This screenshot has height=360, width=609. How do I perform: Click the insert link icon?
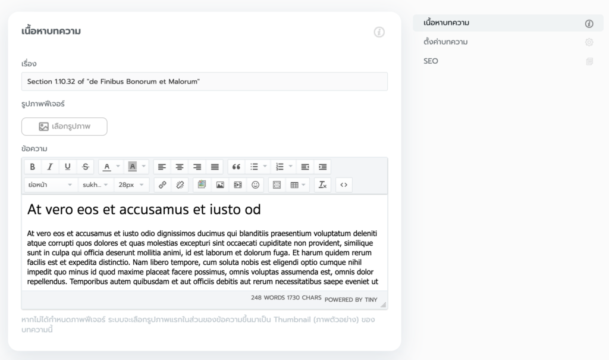(x=162, y=185)
